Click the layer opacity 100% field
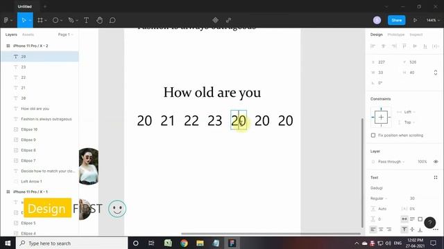The image size is (444, 249). click(x=422, y=161)
